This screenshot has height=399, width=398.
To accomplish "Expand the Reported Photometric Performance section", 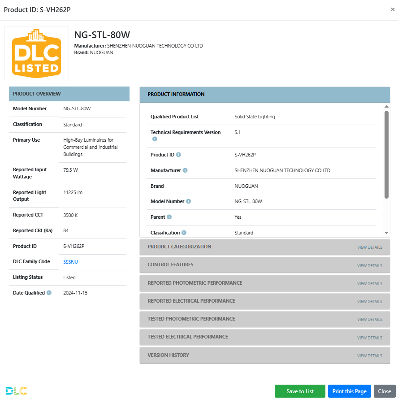I will [264, 283].
